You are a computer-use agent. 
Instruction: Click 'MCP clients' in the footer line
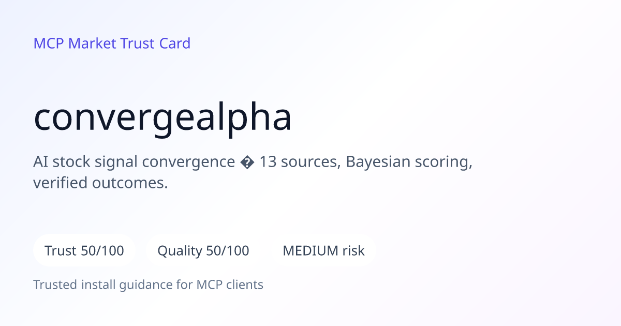pyautogui.click(x=230, y=285)
